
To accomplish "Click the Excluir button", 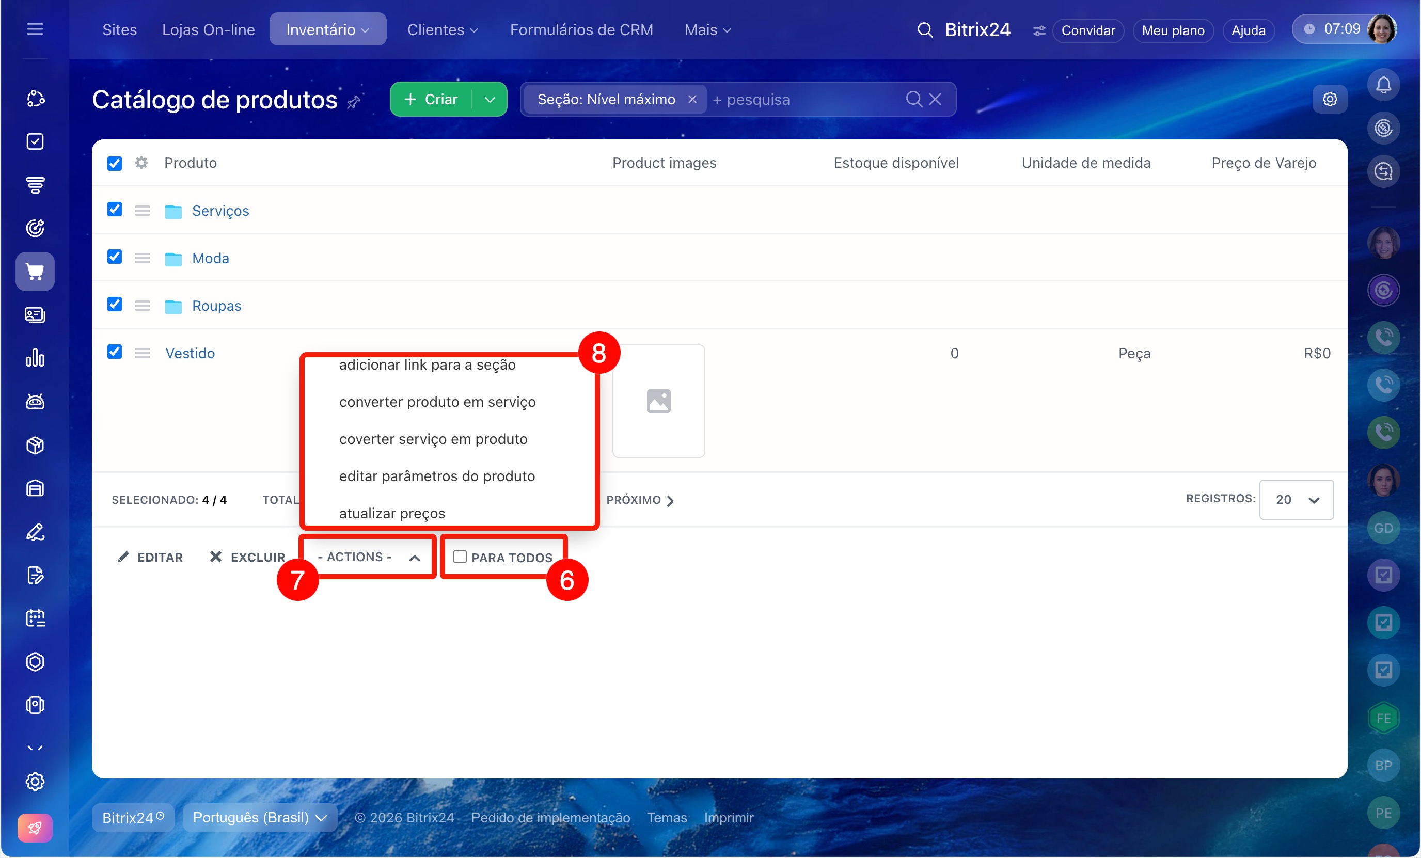I will click(247, 557).
